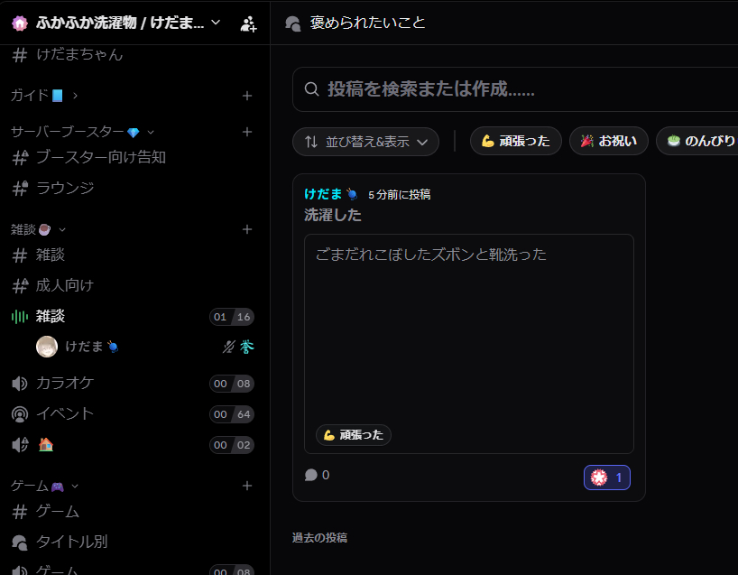Click plus icon beside ゲーム category header

tap(247, 486)
